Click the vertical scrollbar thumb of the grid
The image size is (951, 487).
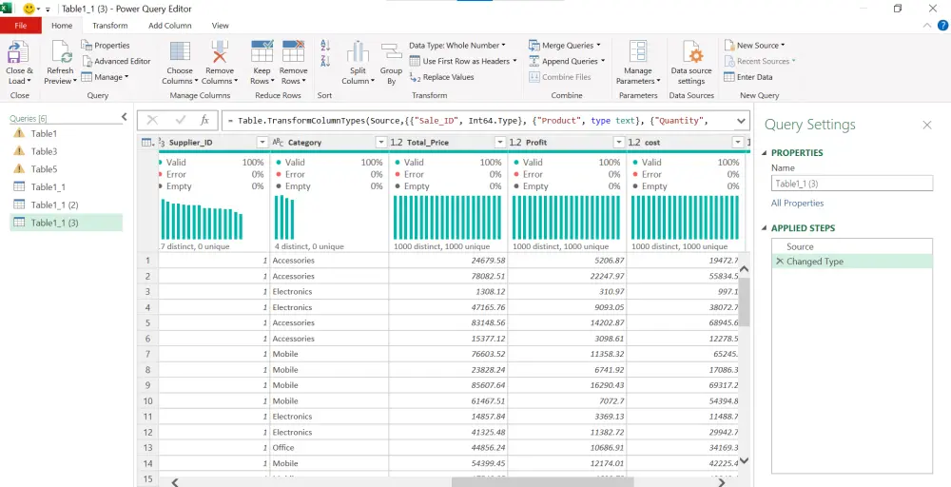click(745, 302)
